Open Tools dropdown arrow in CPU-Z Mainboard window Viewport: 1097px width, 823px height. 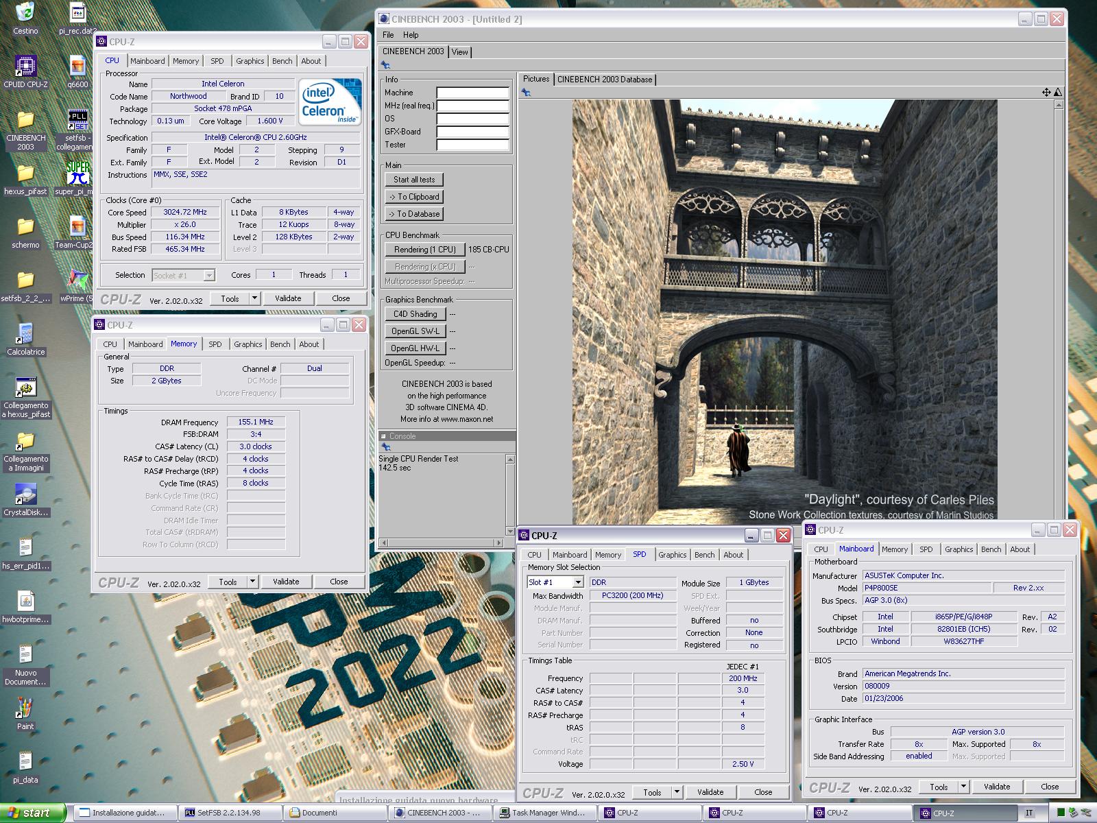click(963, 787)
